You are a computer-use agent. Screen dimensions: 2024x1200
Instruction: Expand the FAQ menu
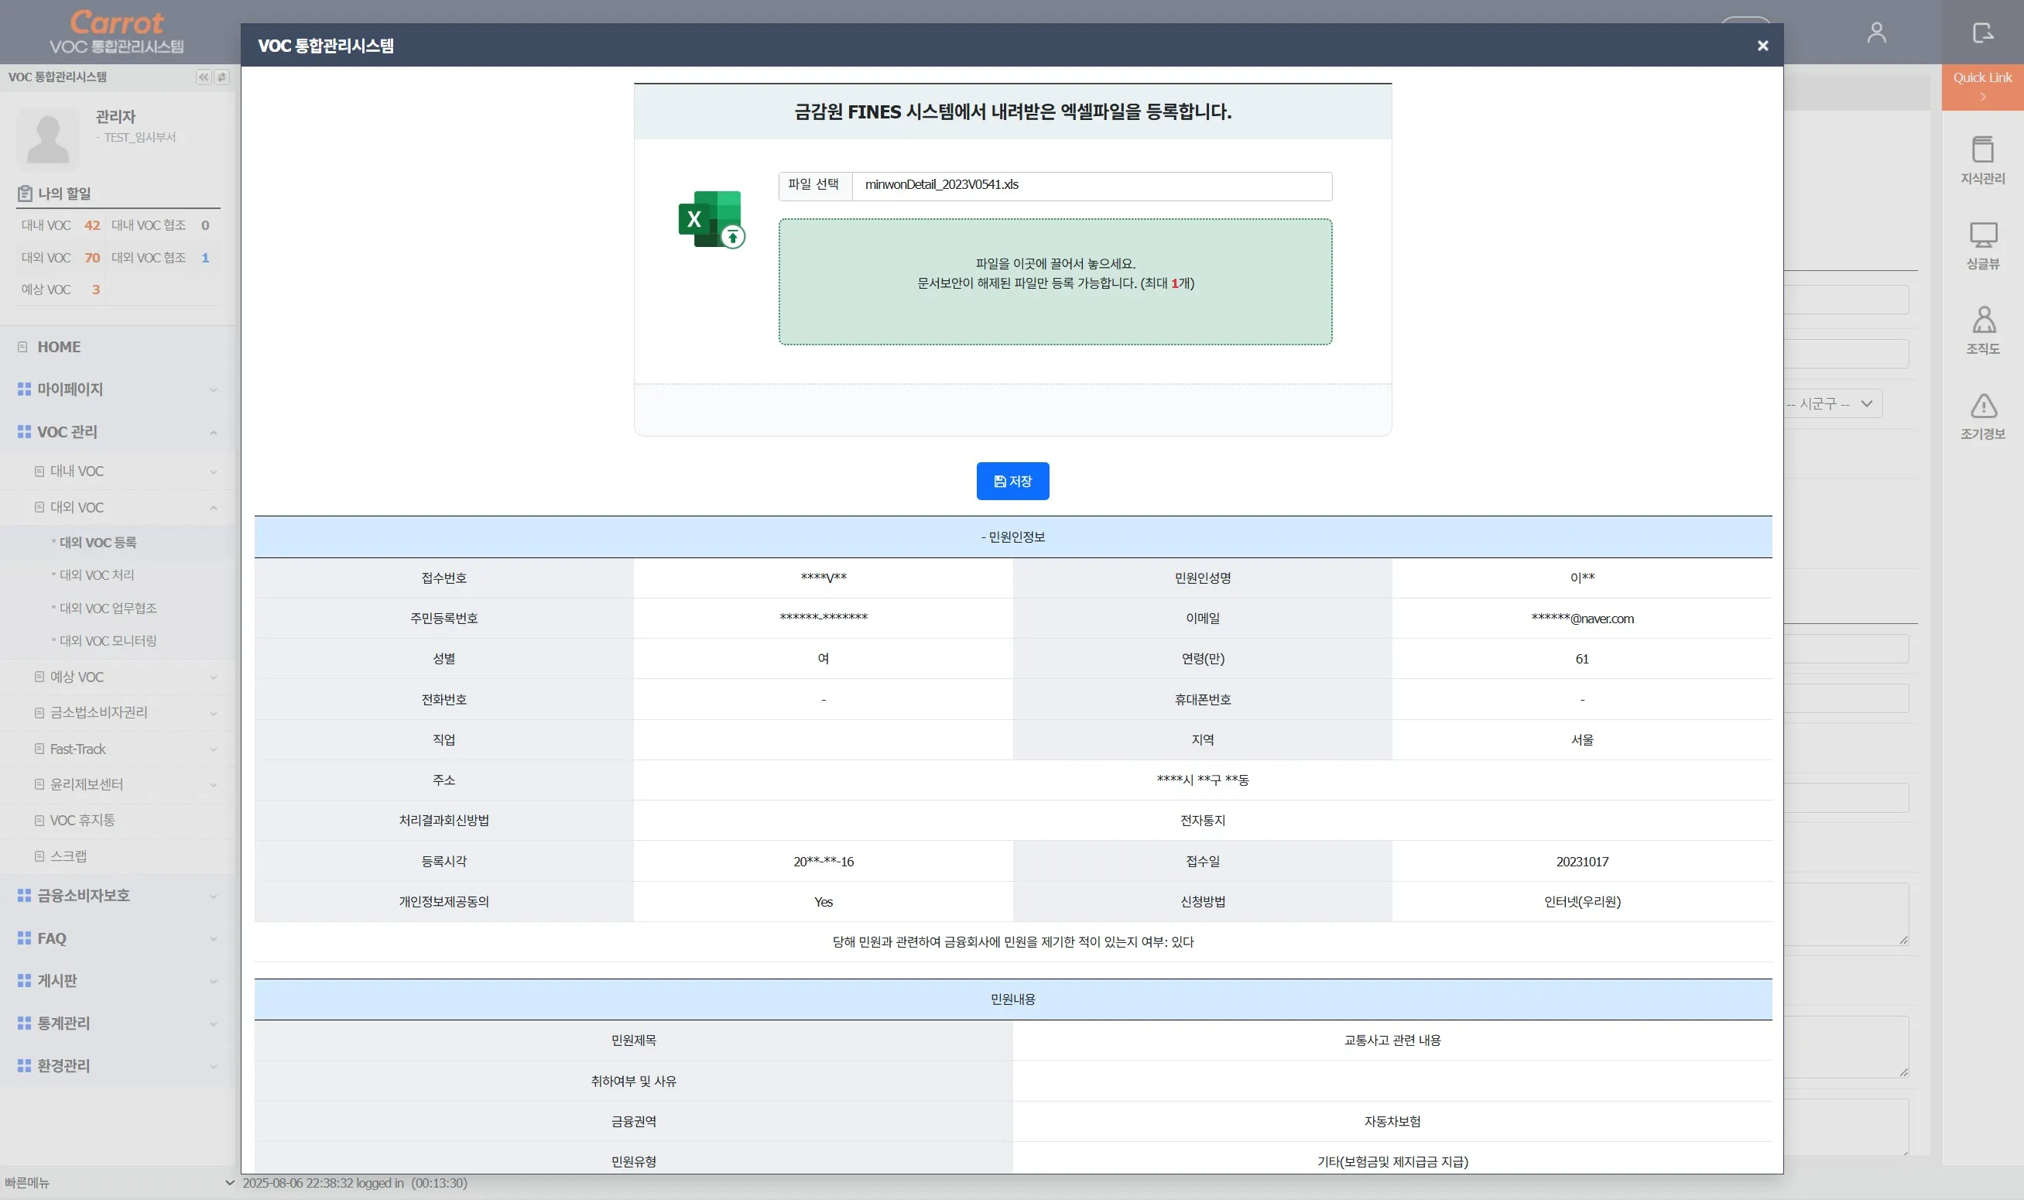pyautogui.click(x=117, y=938)
